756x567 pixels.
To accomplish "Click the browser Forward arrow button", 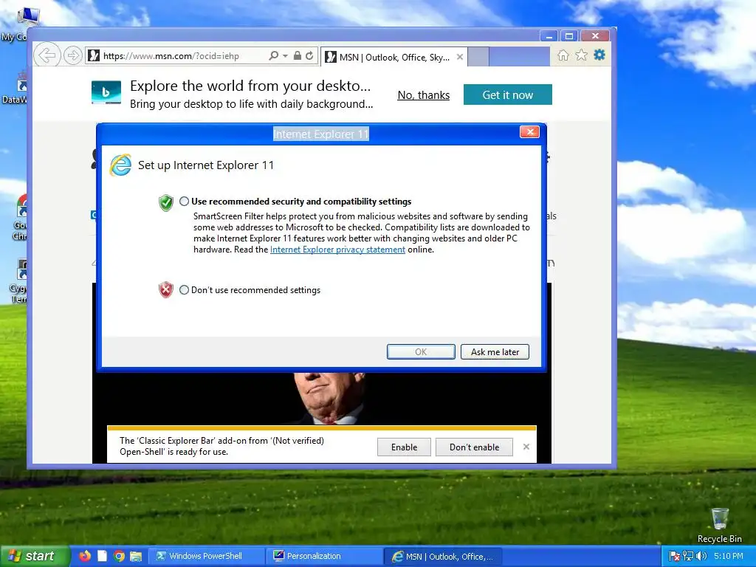I will pos(73,55).
